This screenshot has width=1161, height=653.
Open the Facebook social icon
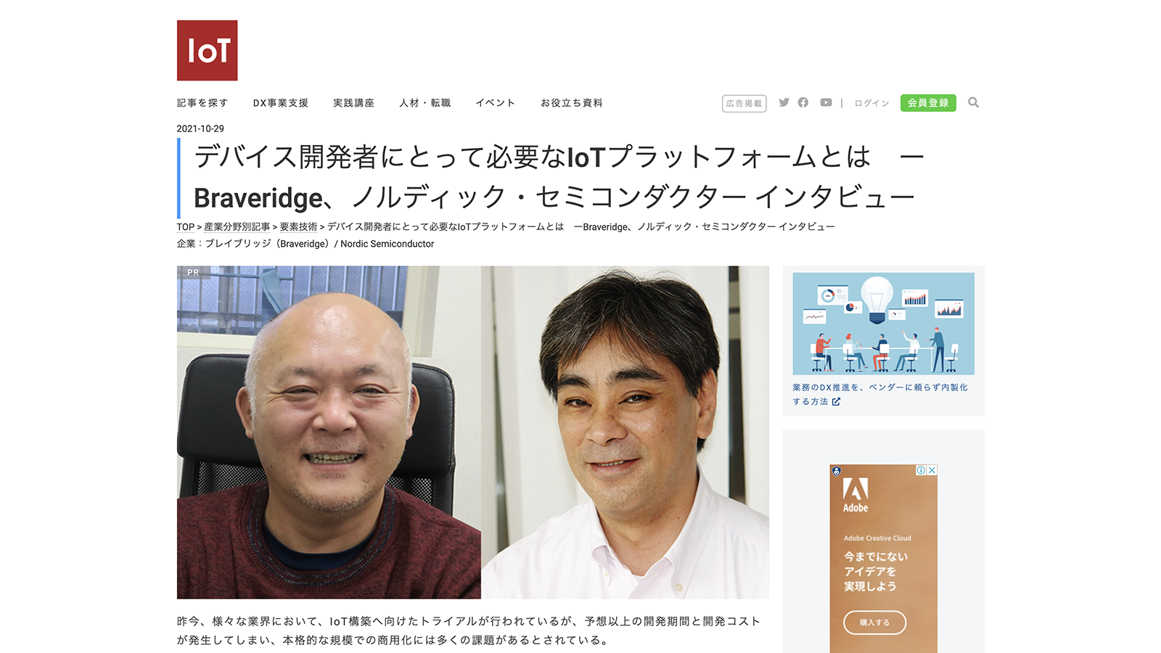point(803,102)
